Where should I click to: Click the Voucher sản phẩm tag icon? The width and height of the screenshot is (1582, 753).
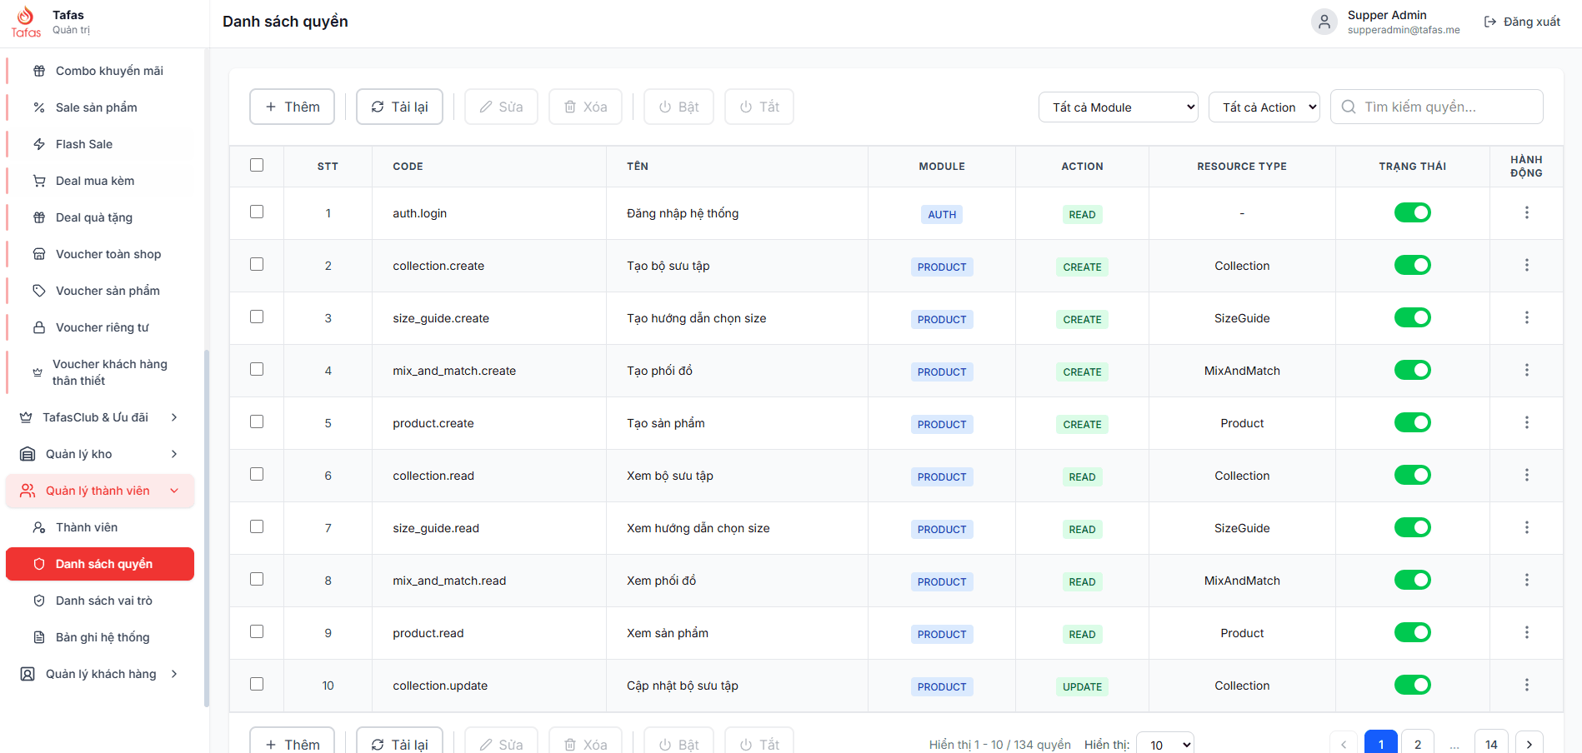(x=38, y=290)
